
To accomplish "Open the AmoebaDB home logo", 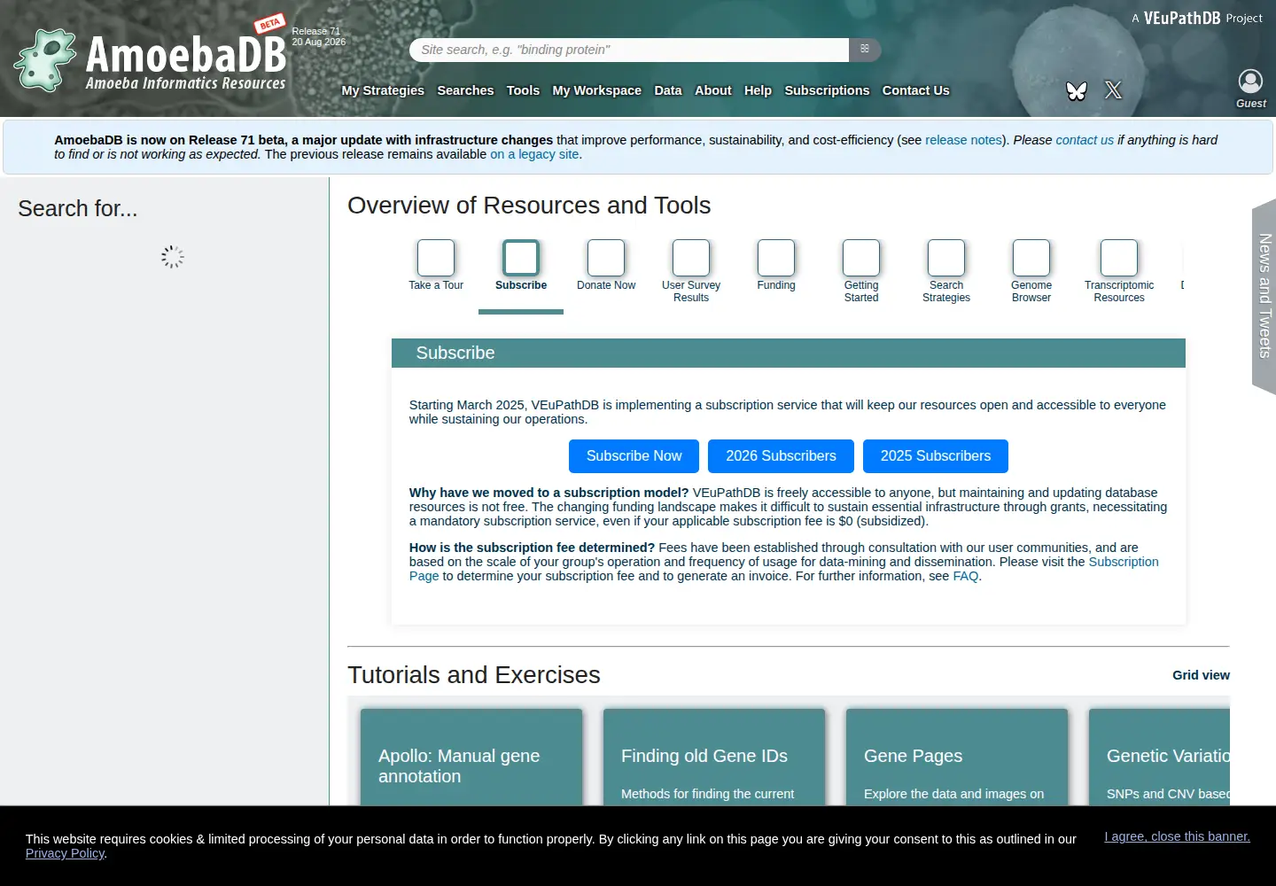I will (x=151, y=60).
